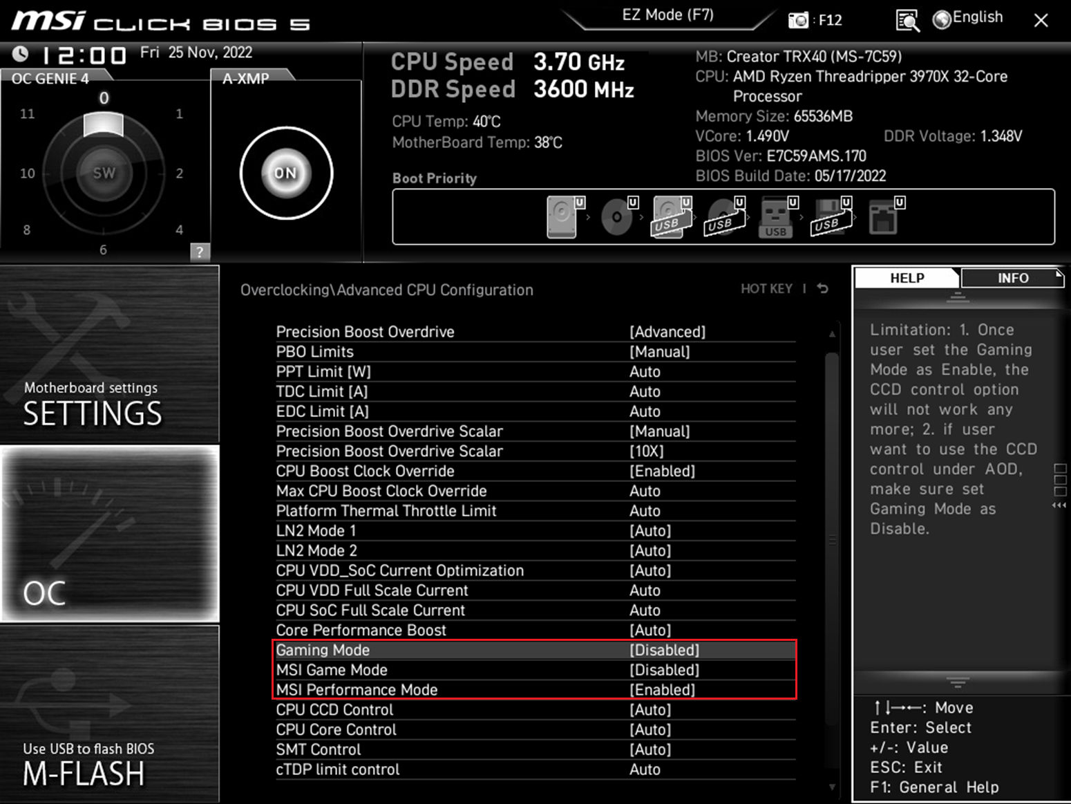Open the OC Genie question mark help
This screenshot has height=804, width=1071.
(200, 252)
